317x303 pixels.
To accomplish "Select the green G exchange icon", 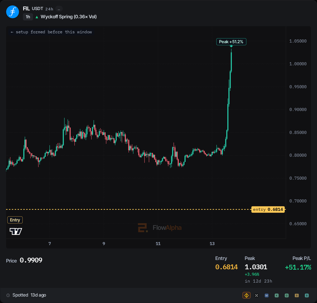I will click(x=287, y=295).
